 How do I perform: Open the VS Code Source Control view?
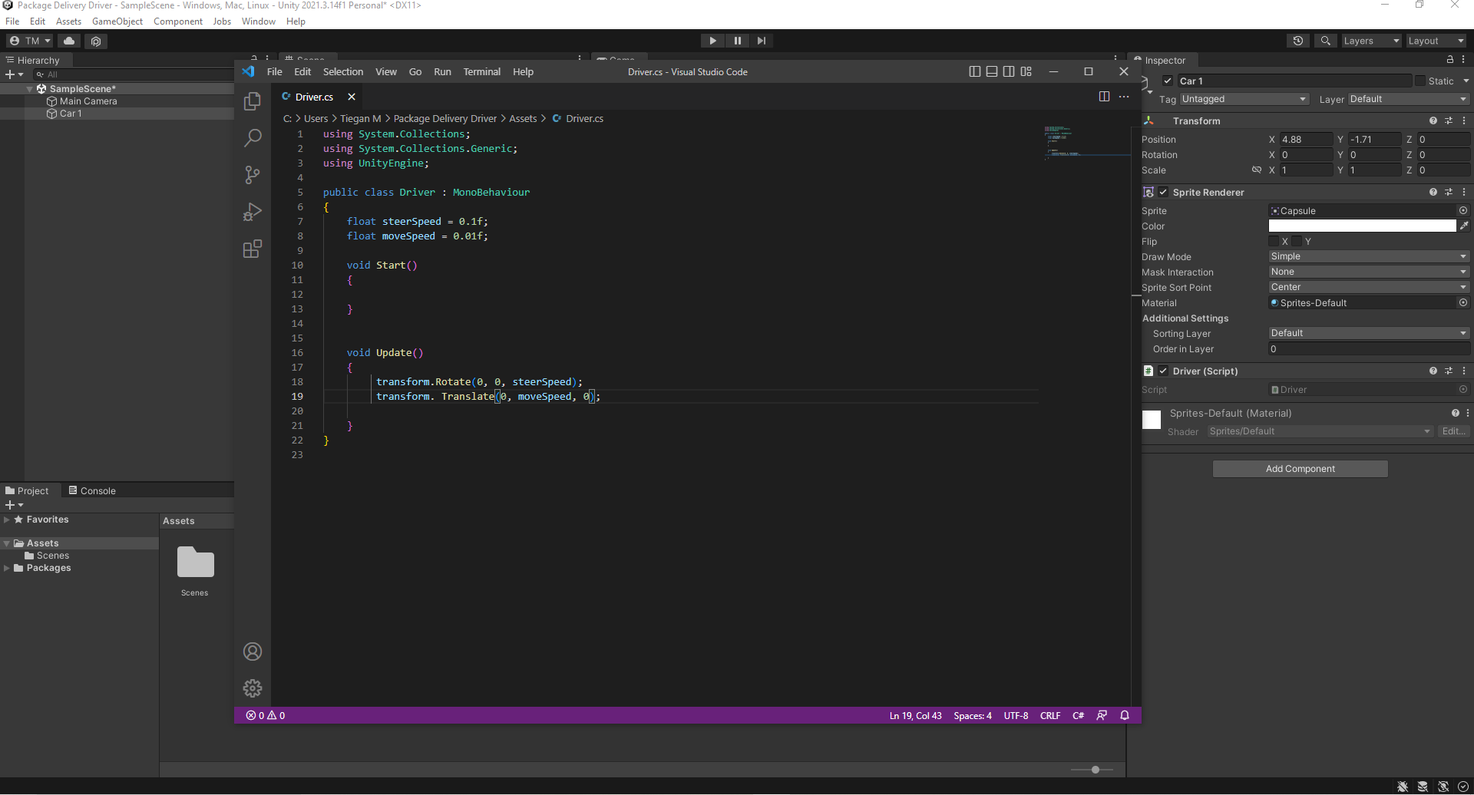pyautogui.click(x=252, y=175)
